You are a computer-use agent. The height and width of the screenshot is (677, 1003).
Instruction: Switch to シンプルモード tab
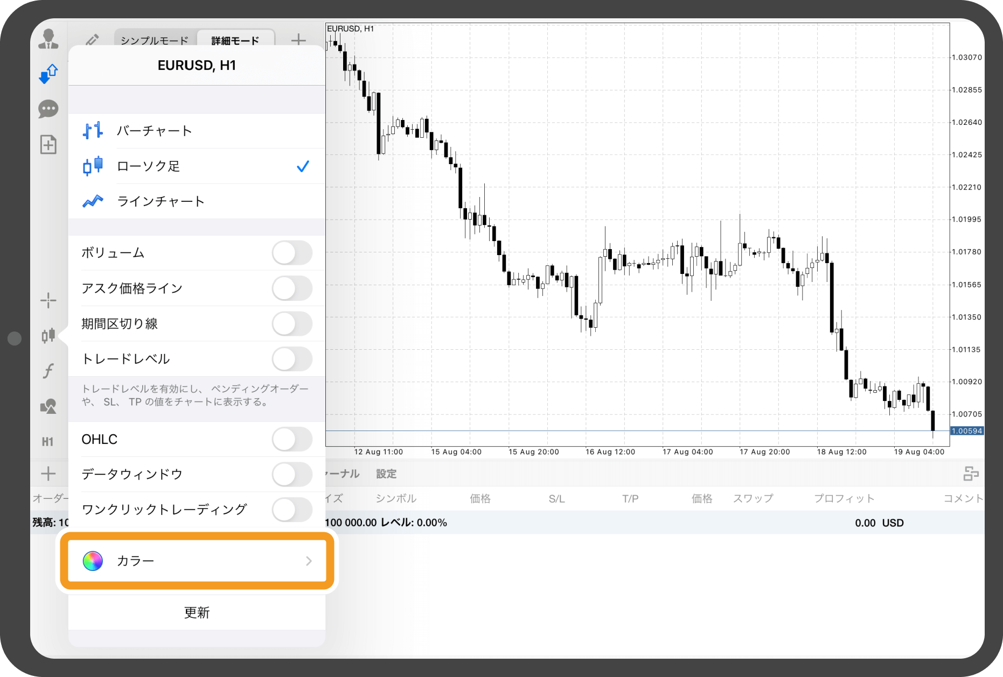[155, 41]
